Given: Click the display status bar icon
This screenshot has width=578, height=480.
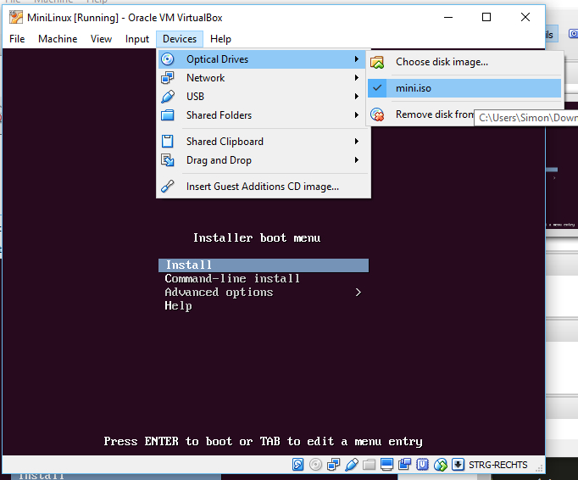Looking at the screenshot, I should pyautogui.click(x=386, y=465).
